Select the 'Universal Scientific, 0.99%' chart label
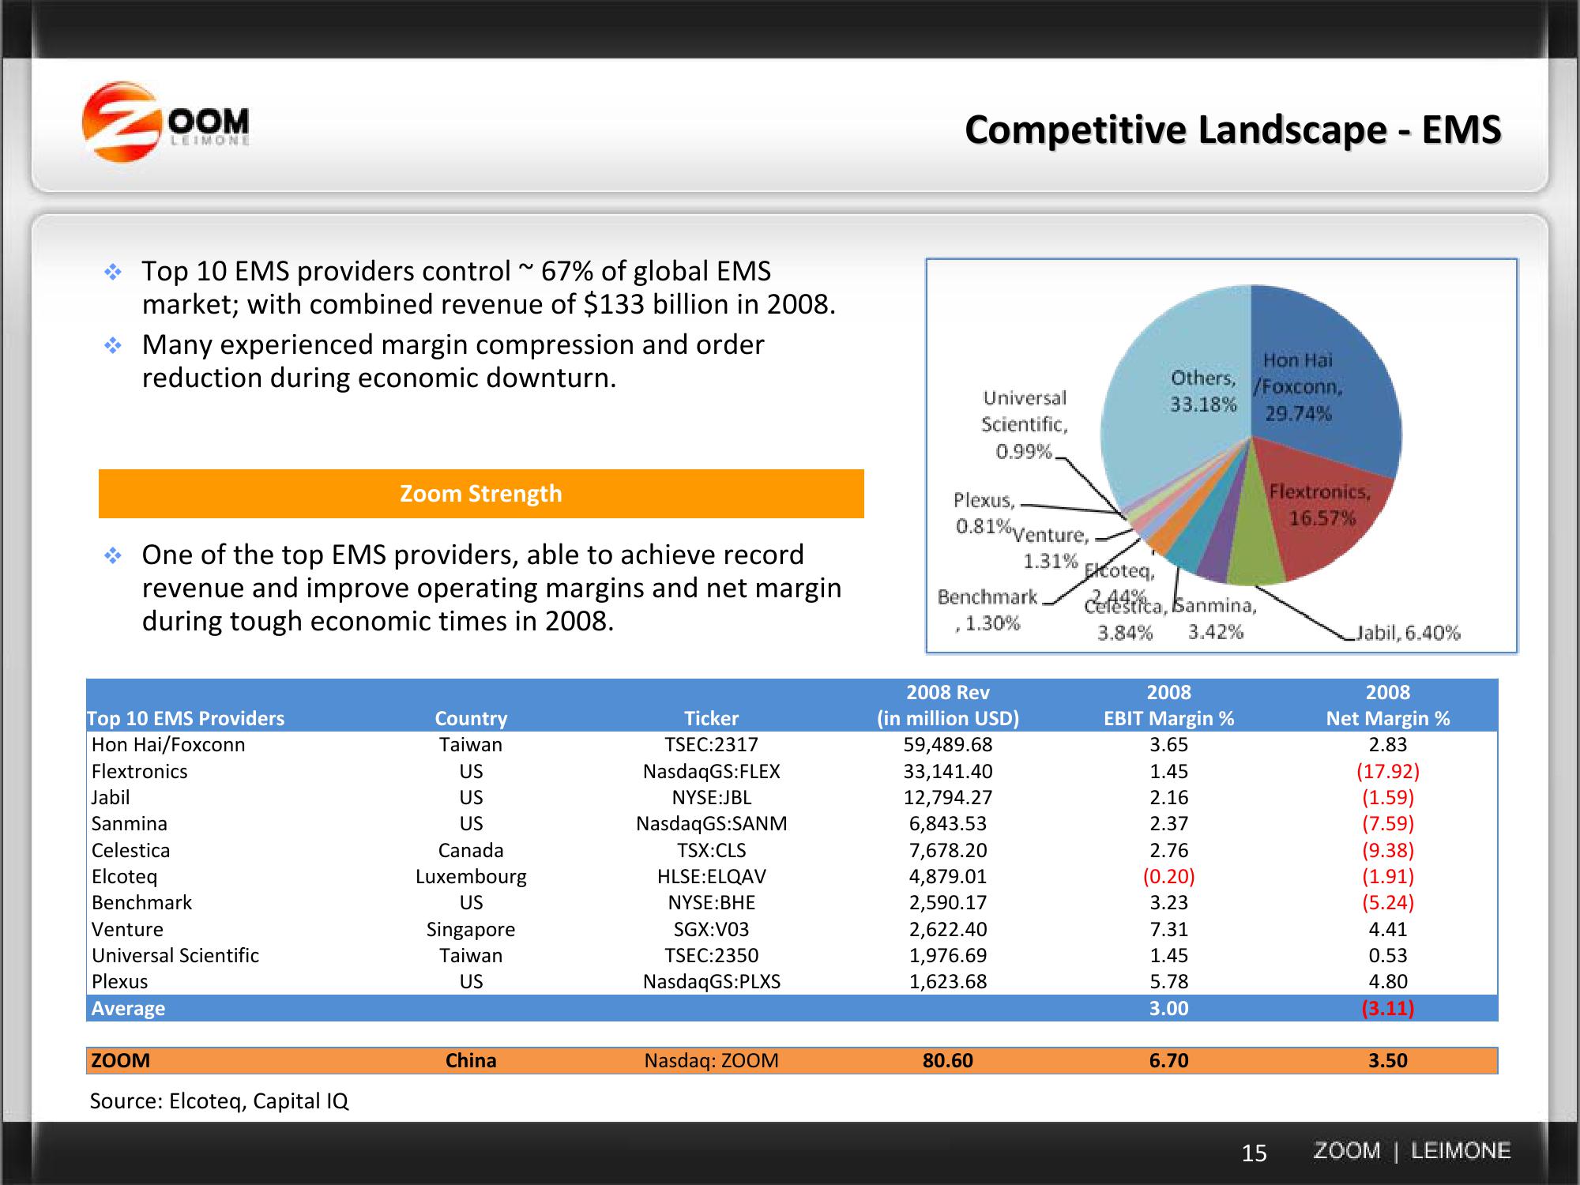Screen dimensions: 1580x1185 click(x=1024, y=424)
